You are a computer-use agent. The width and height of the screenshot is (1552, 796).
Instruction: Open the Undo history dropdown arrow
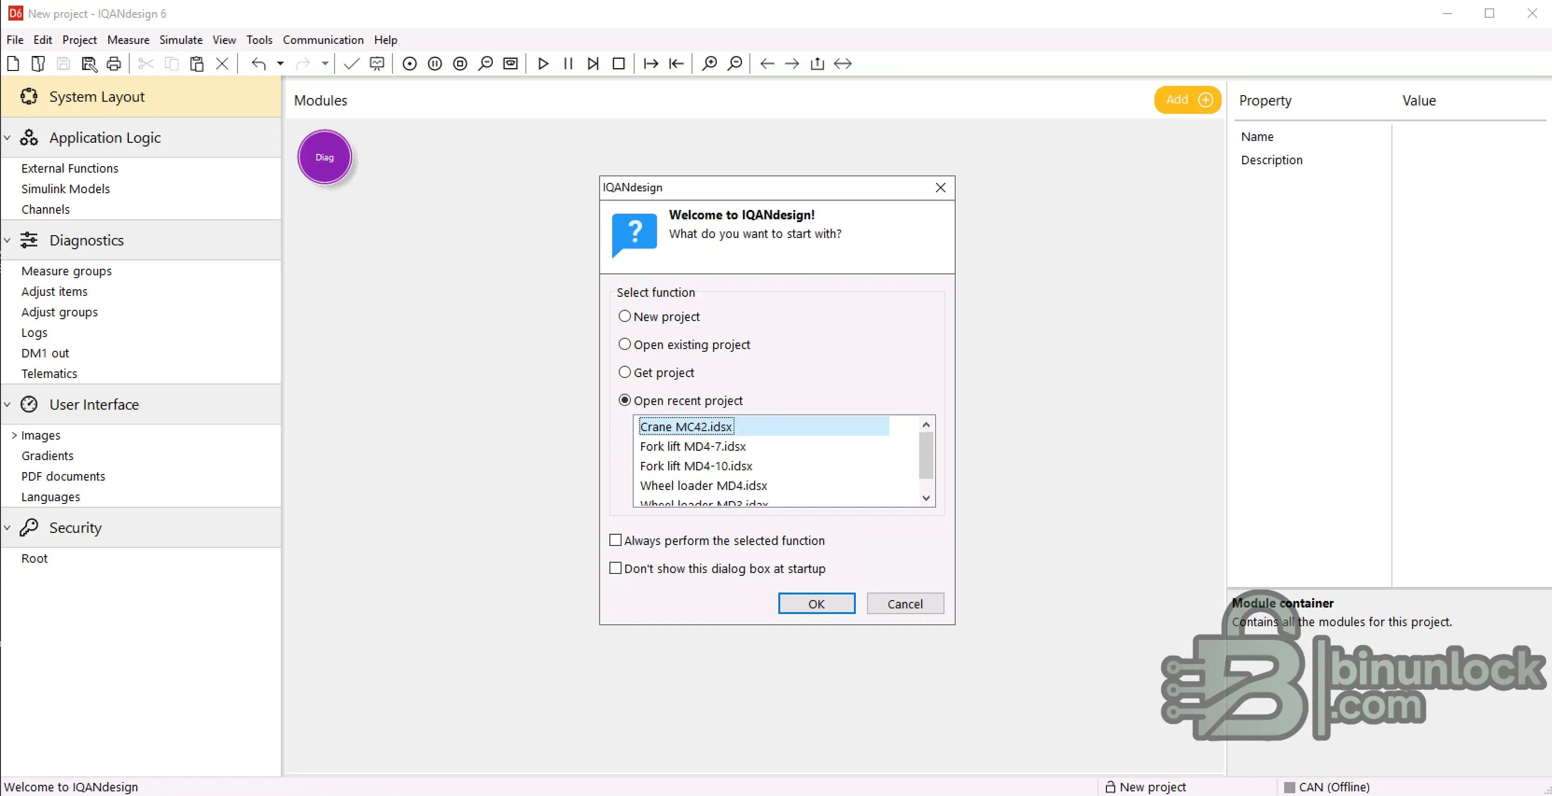pos(280,63)
